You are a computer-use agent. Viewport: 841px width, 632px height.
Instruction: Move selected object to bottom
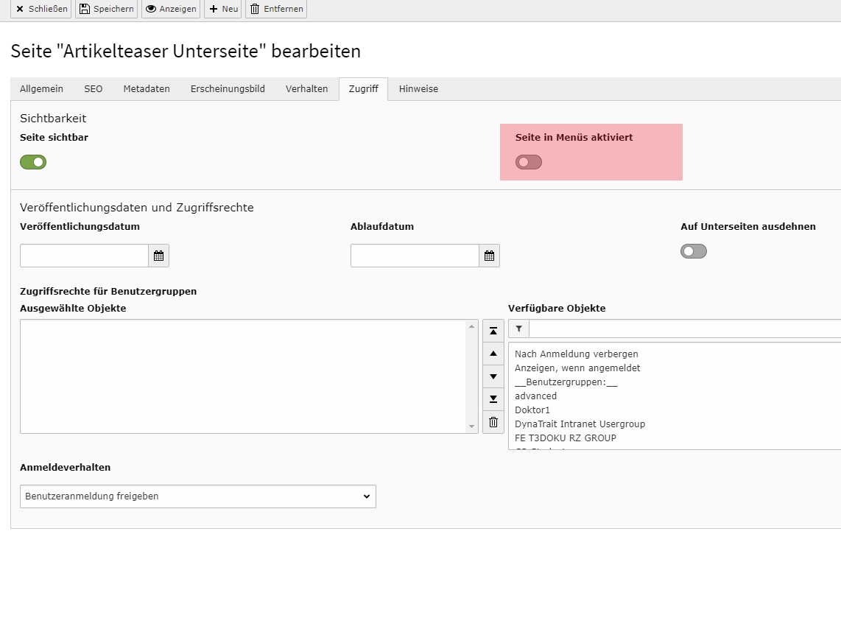[x=493, y=399]
